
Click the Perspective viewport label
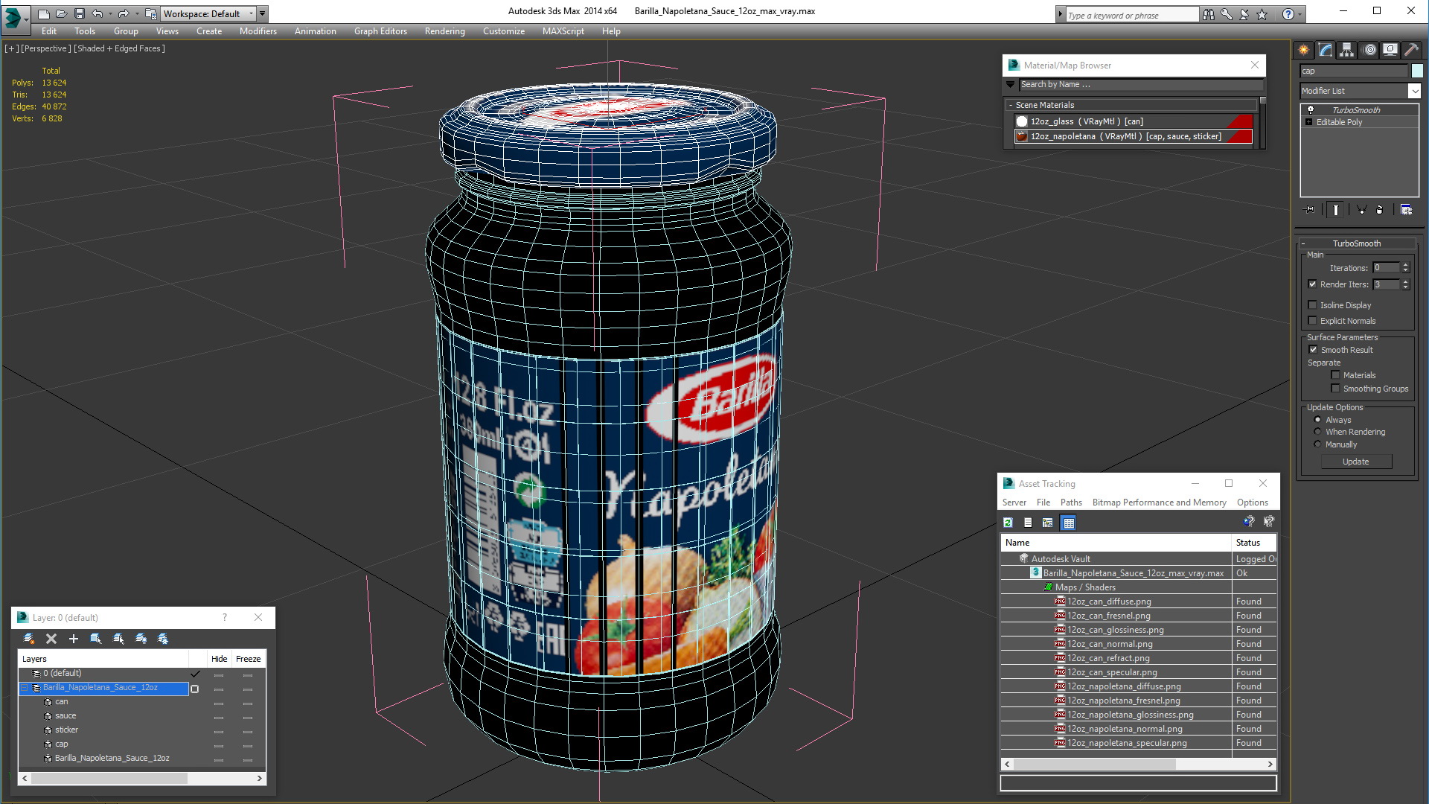[x=46, y=48]
